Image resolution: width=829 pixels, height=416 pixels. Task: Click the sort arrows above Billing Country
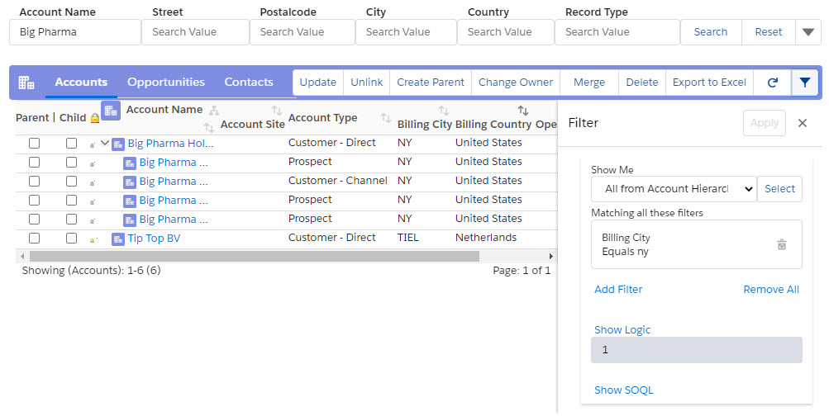coord(523,111)
